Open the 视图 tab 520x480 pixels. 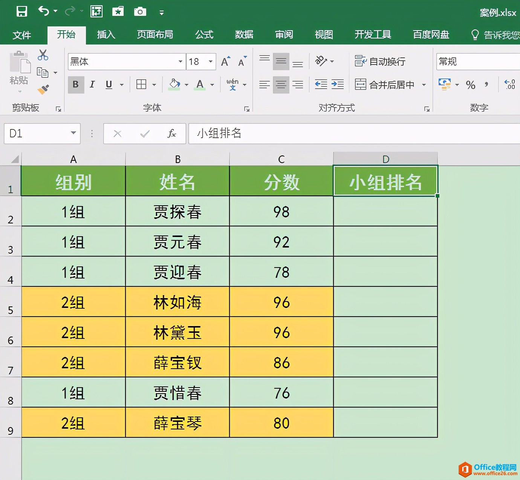coord(324,35)
